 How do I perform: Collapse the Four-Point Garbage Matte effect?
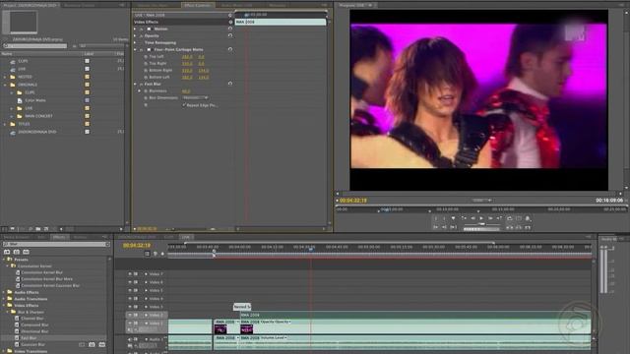tap(136, 50)
